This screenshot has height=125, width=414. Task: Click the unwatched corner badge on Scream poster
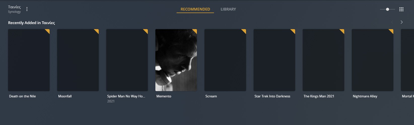[244, 31]
